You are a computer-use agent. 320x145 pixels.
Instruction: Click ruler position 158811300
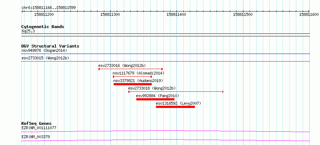pyautogui.click(x=110, y=14)
